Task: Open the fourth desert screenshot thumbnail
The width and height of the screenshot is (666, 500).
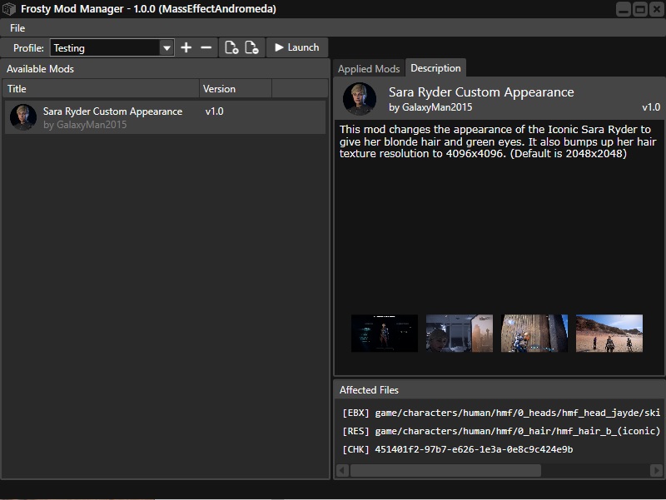Action: pyautogui.click(x=609, y=333)
